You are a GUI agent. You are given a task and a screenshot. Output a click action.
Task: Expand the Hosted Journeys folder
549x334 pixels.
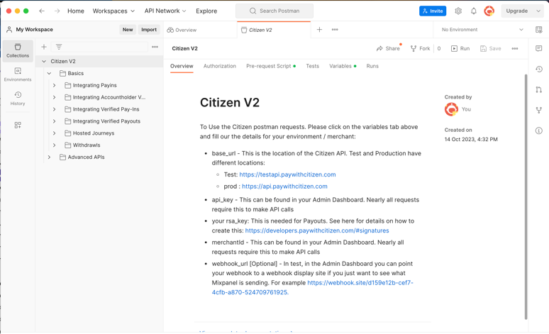(x=55, y=133)
